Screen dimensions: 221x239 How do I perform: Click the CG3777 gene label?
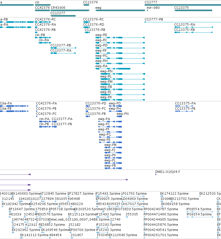point(151,2)
